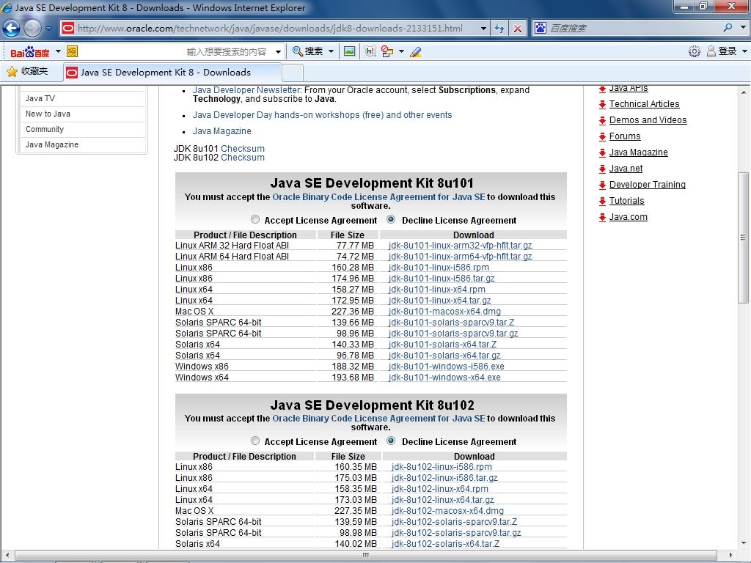Download jdk-8u102-linux-x64.tar.gz
The width and height of the screenshot is (751, 563).
[442, 500]
